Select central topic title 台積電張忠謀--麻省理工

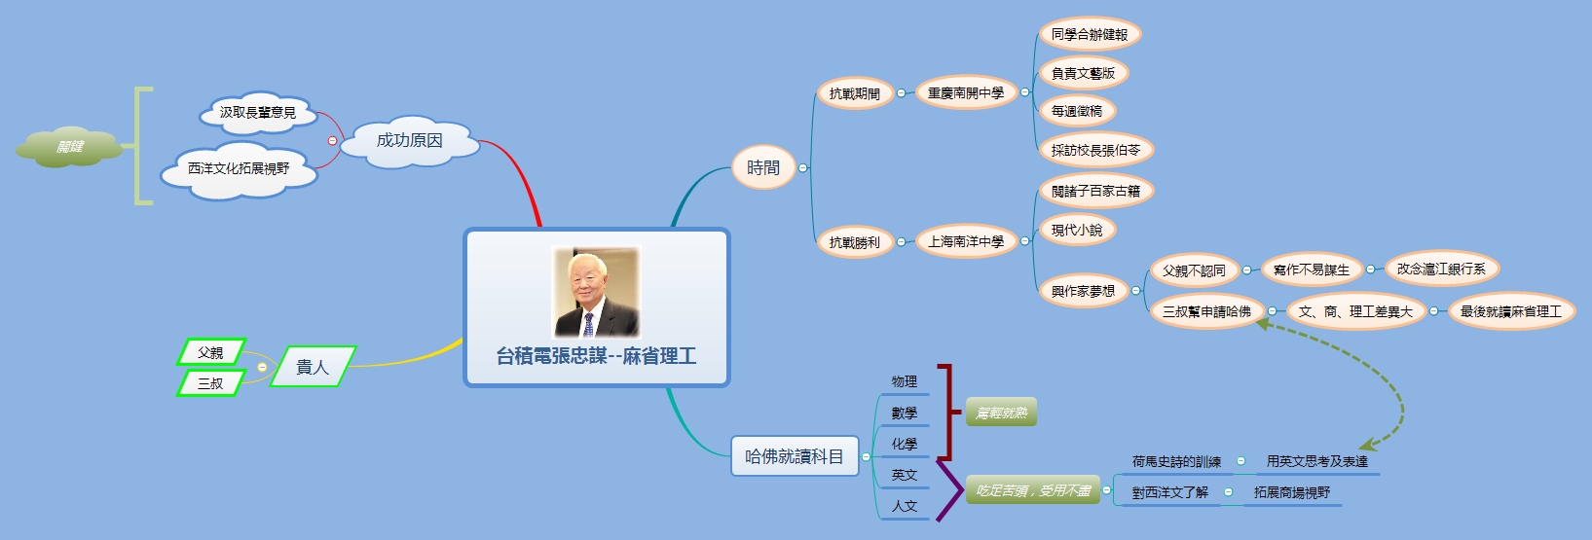point(597,356)
